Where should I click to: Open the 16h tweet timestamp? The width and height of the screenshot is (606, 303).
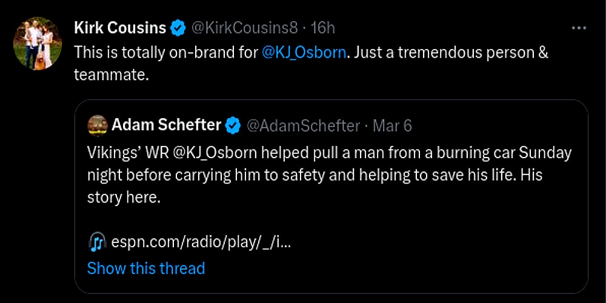click(322, 28)
